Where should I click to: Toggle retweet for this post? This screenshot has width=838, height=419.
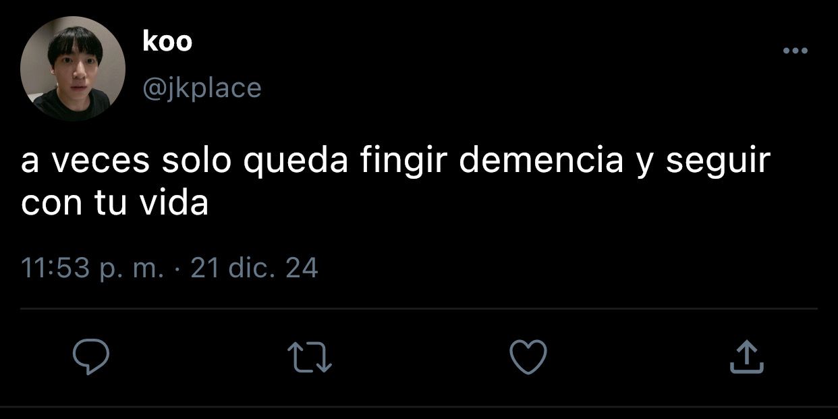tap(310, 358)
